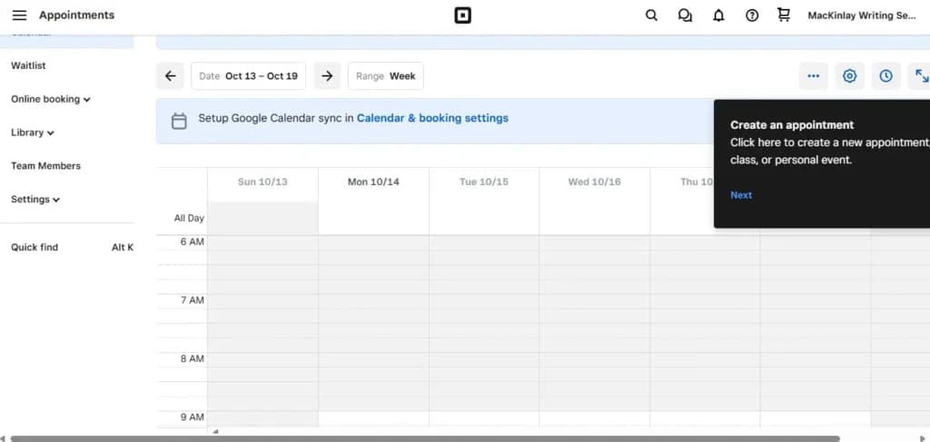930x442 pixels.
Task: Go to previous week with left arrow
Action: click(170, 76)
